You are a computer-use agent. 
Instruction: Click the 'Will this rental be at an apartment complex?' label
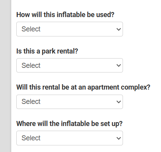tap(83, 87)
